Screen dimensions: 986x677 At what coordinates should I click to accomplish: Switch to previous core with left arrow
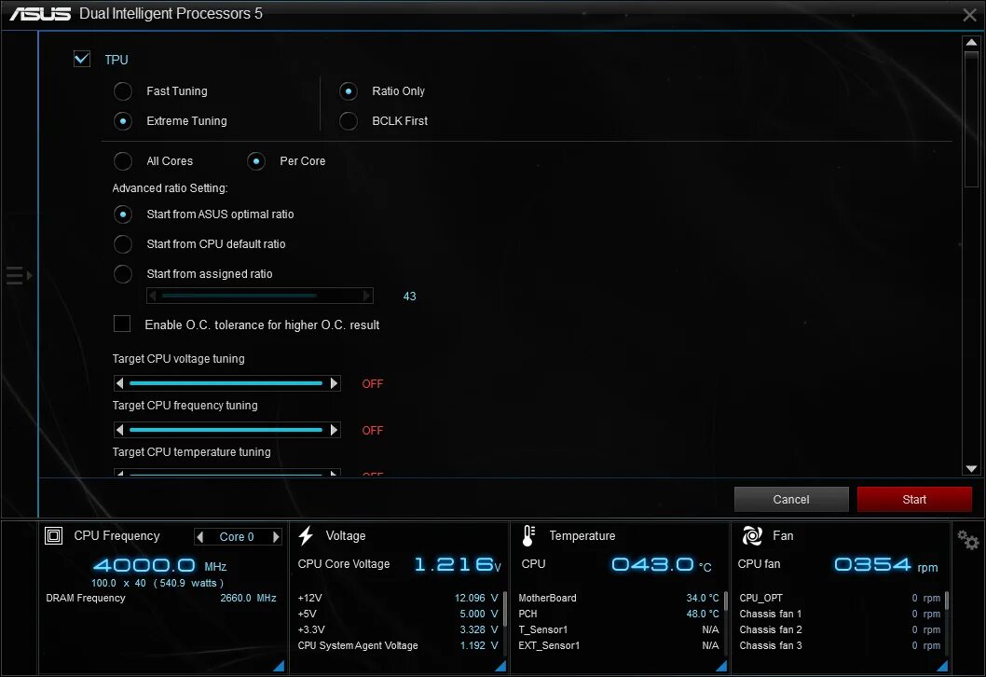pyautogui.click(x=200, y=537)
